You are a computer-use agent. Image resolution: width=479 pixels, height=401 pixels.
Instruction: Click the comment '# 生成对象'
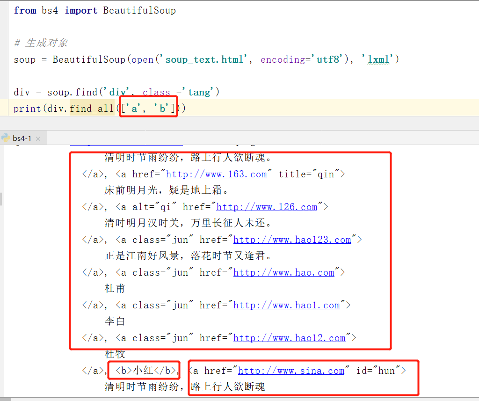pyautogui.click(x=41, y=43)
